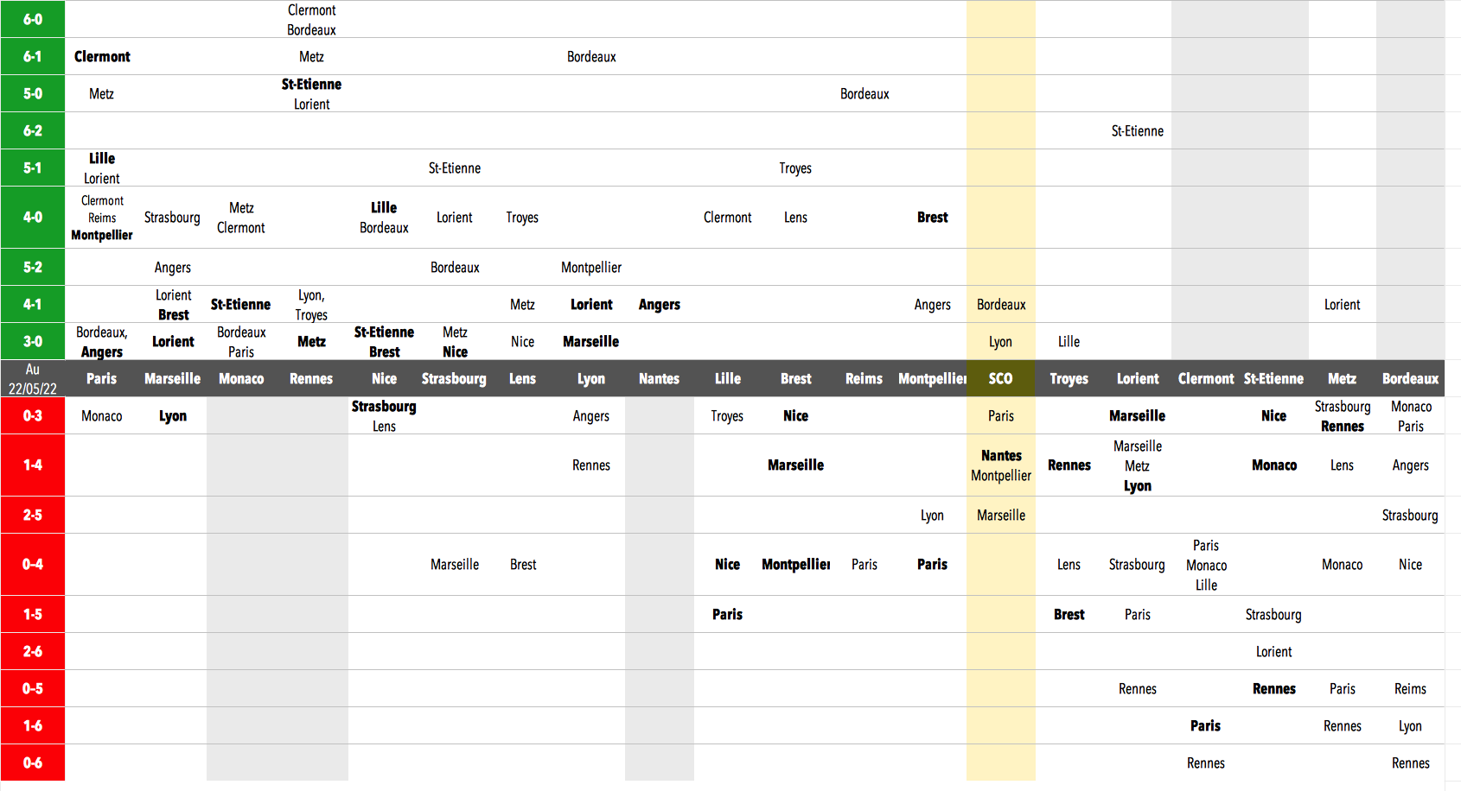Click the green 6-2 score row label
The width and height of the screenshot is (1461, 791).
pos(33,131)
